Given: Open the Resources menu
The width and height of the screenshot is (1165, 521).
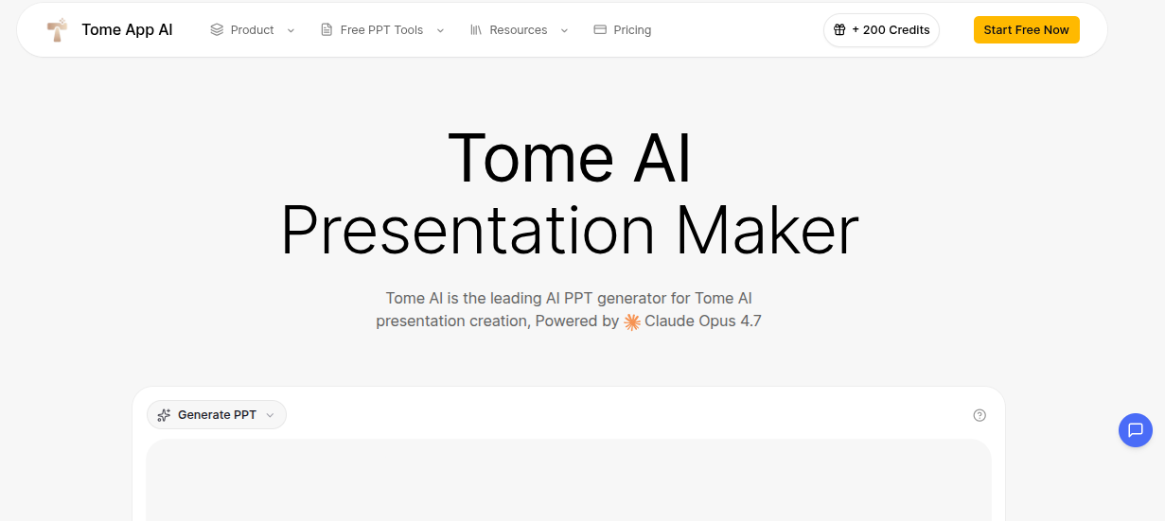Looking at the screenshot, I should (519, 30).
